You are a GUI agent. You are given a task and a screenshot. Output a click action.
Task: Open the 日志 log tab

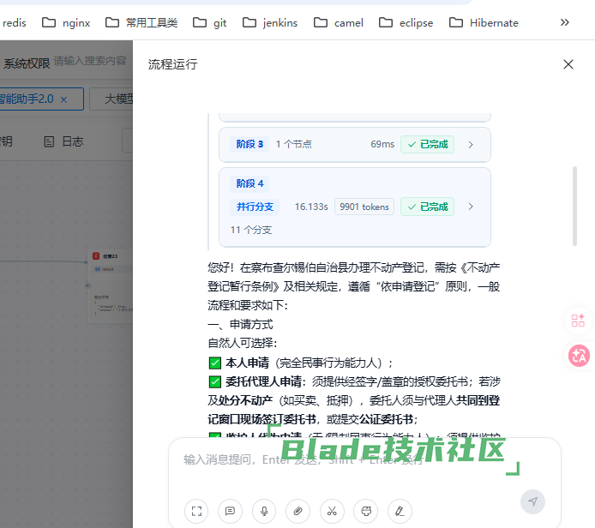click(63, 142)
